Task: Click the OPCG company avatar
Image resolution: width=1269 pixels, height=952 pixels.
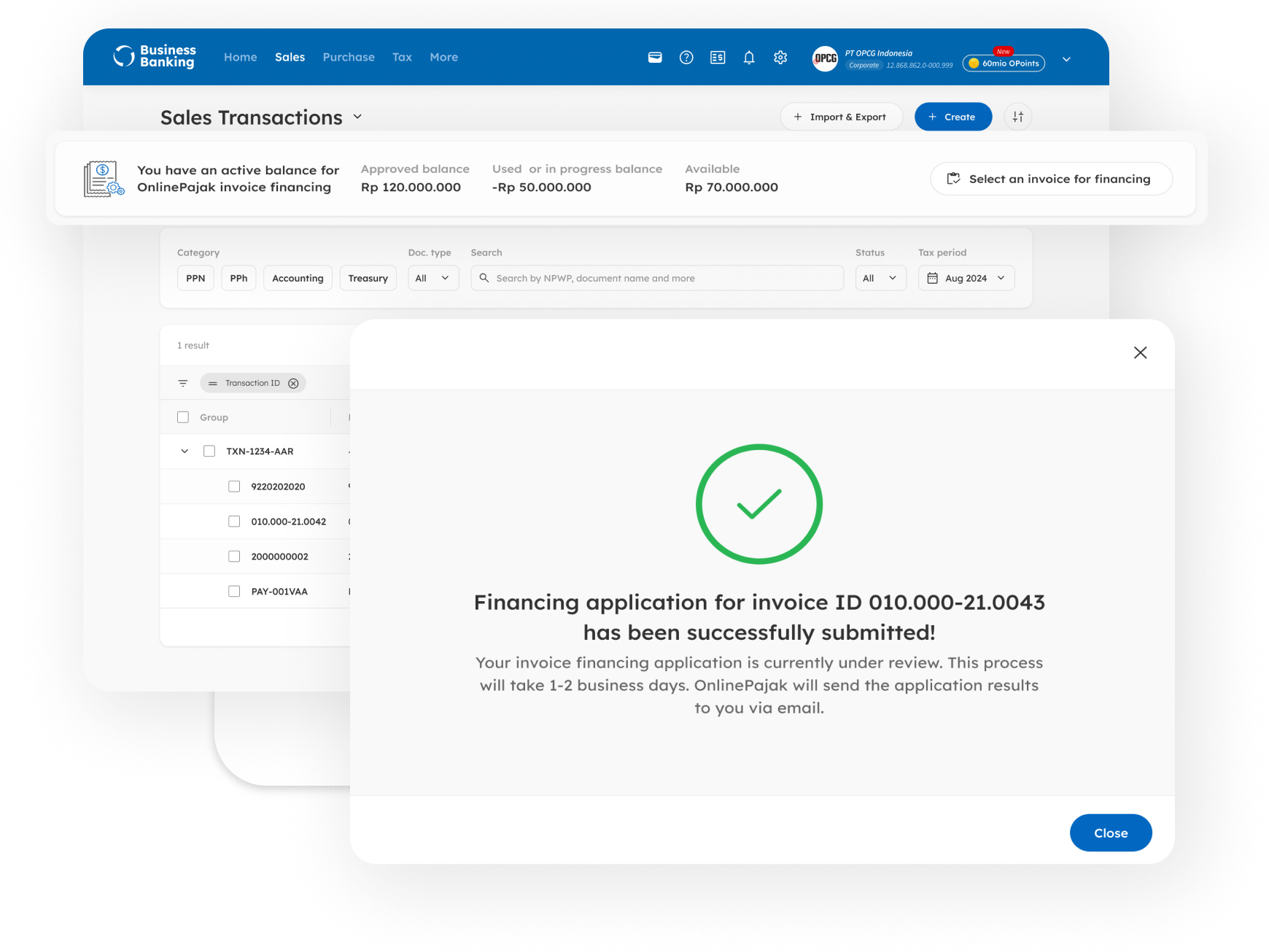Action: [826, 58]
